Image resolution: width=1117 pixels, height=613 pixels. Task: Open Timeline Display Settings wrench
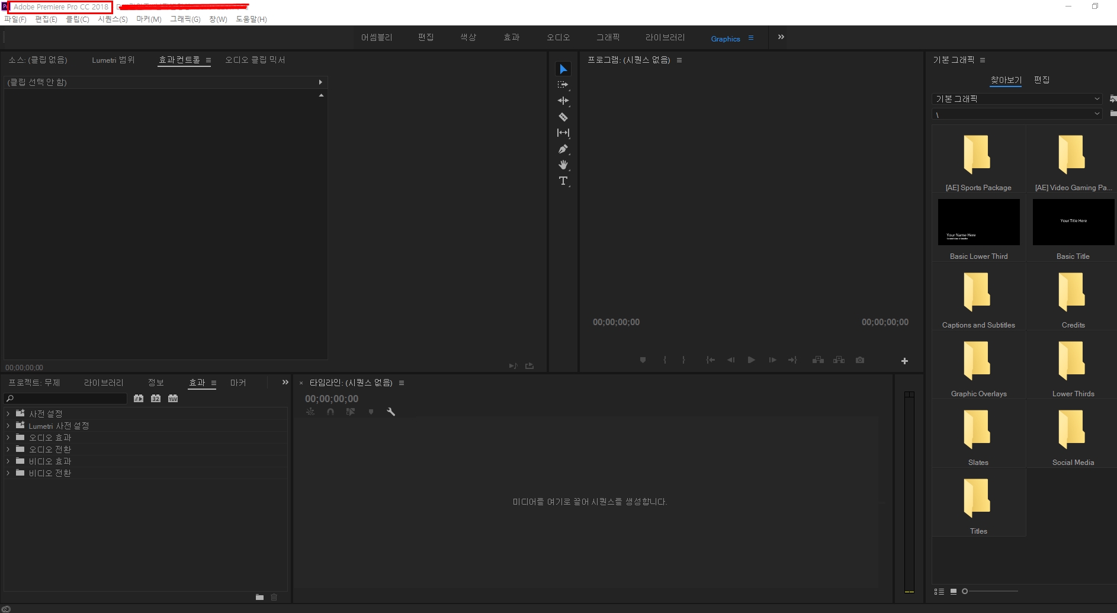coord(391,412)
